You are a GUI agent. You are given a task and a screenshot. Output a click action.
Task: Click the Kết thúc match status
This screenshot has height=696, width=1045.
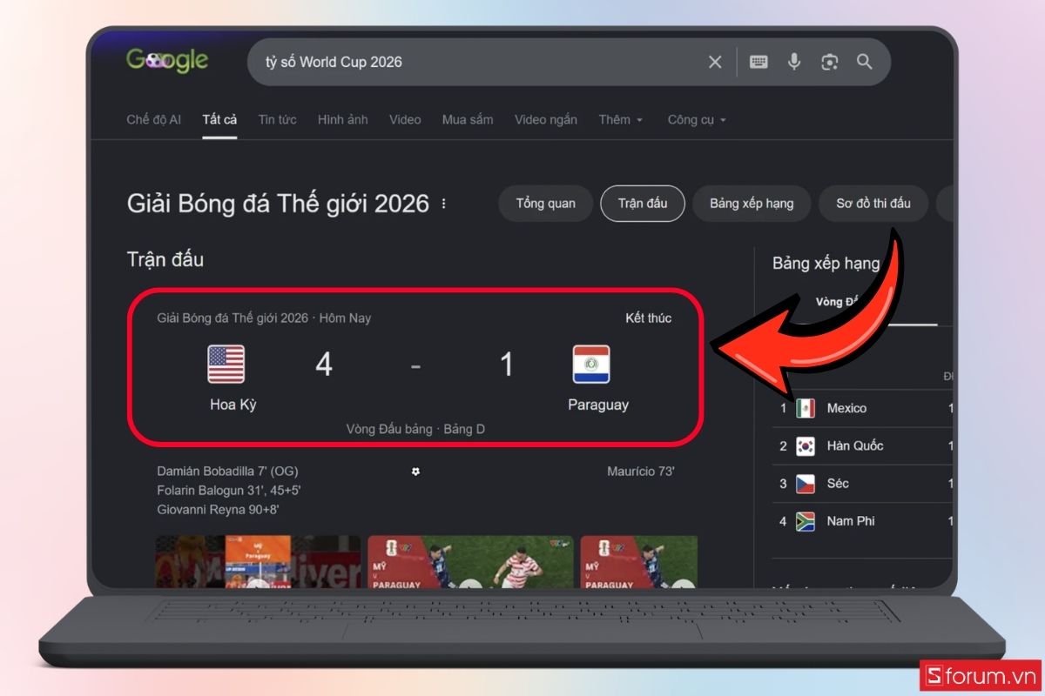(x=648, y=318)
